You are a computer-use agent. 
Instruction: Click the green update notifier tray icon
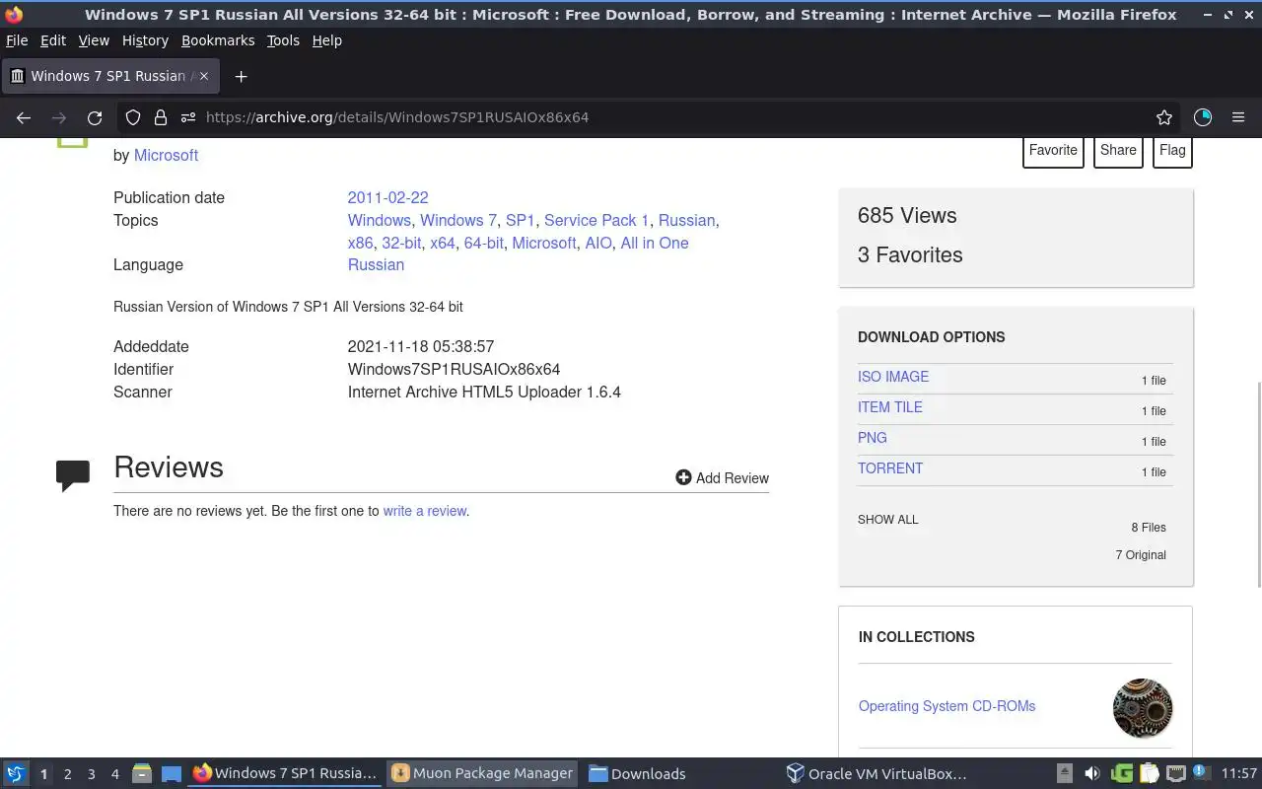1121,773
